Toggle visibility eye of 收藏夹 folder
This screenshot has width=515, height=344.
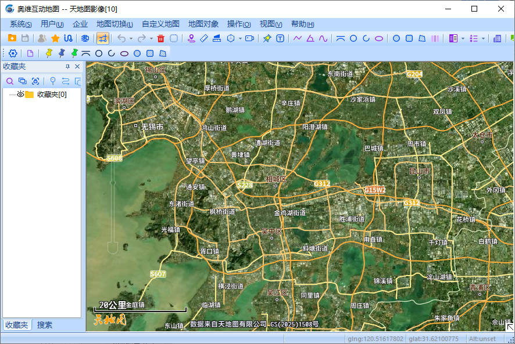point(20,95)
